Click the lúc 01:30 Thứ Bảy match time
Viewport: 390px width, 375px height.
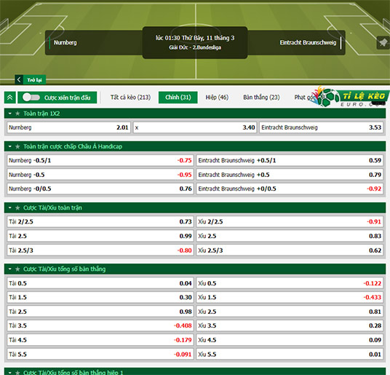click(x=195, y=38)
